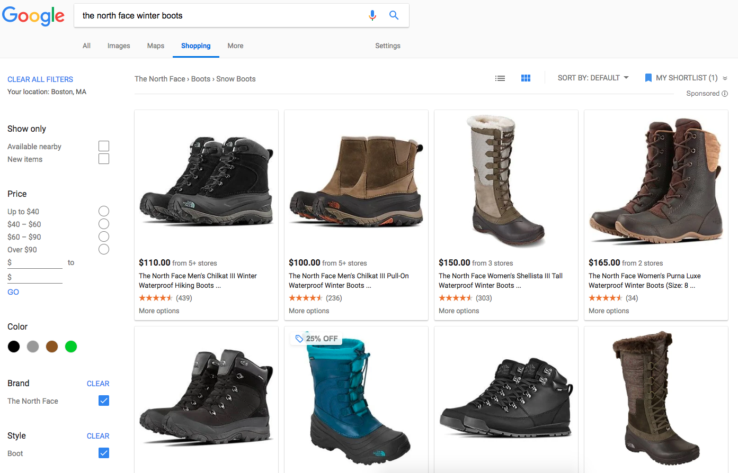
Task: Check the New items checkbox
Action: click(104, 159)
